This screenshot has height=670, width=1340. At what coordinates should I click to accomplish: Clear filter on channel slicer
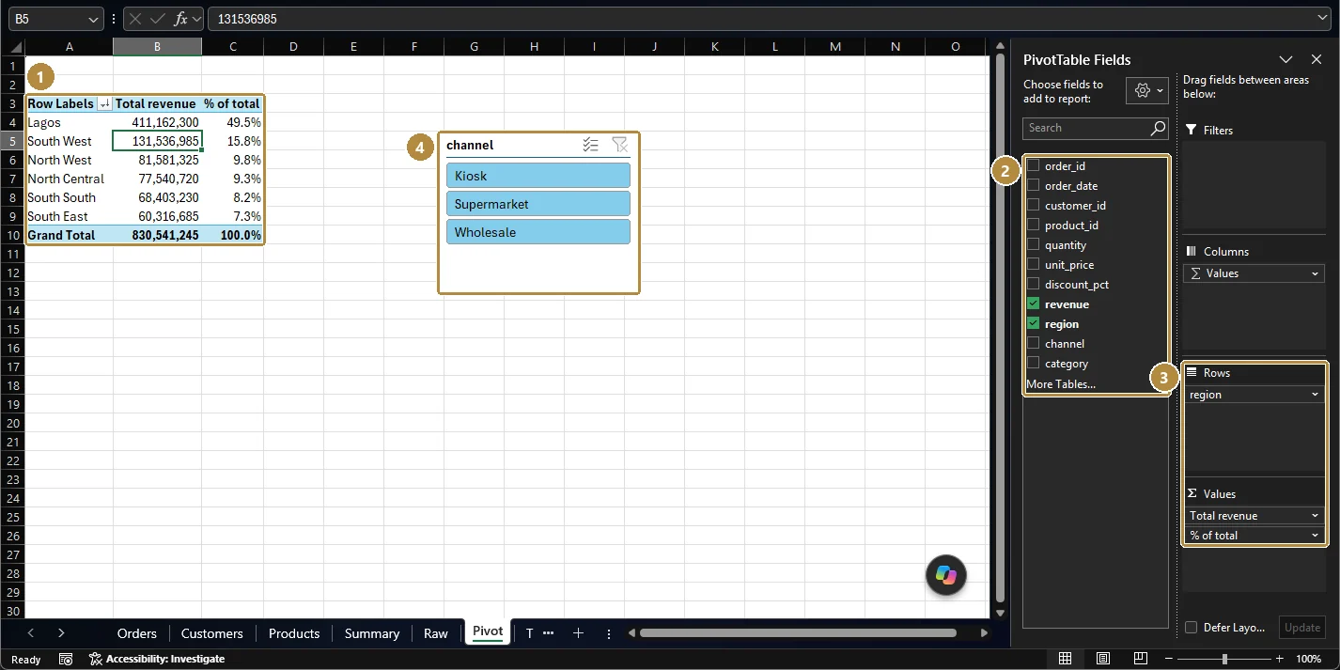tap(619, 145)
